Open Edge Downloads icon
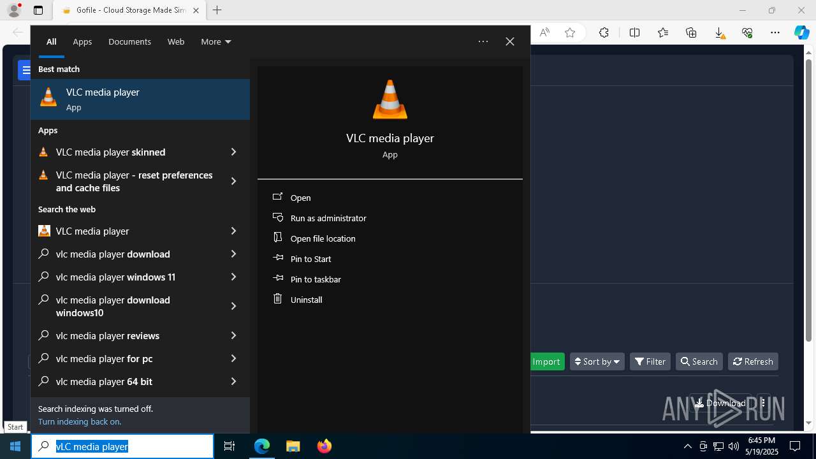The width and height of the screenshot is (816, 459). click(719, 33)
